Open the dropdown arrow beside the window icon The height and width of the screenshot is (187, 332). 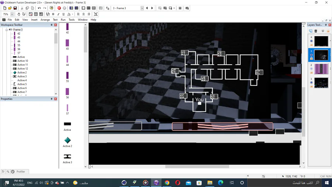tap(174, 8)
